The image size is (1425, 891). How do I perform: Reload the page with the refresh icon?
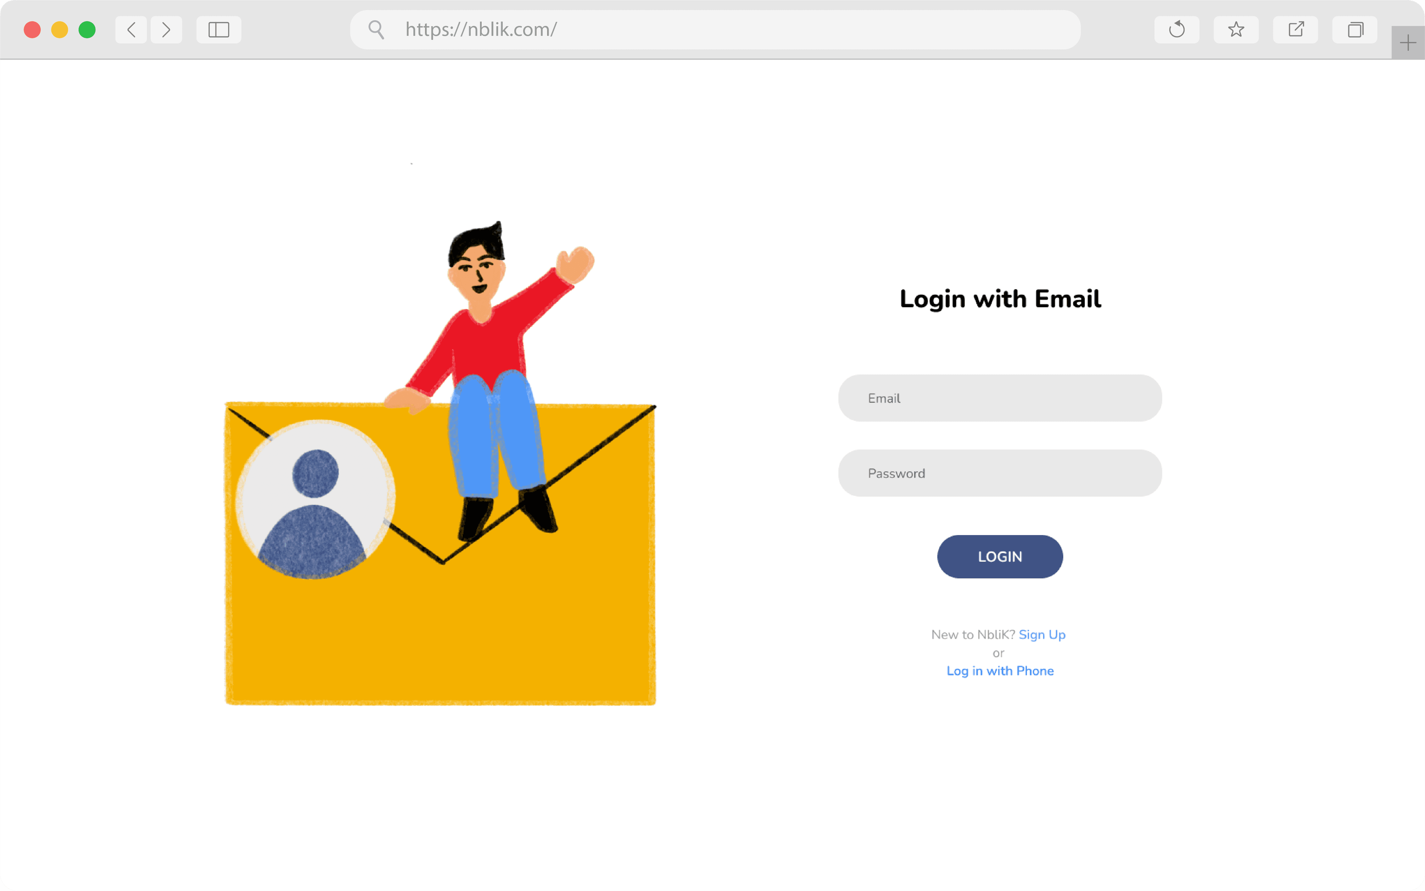1176,30
